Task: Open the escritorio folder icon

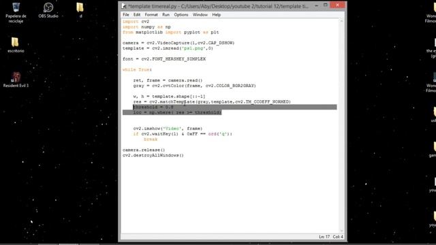Action: coord(16,45)
